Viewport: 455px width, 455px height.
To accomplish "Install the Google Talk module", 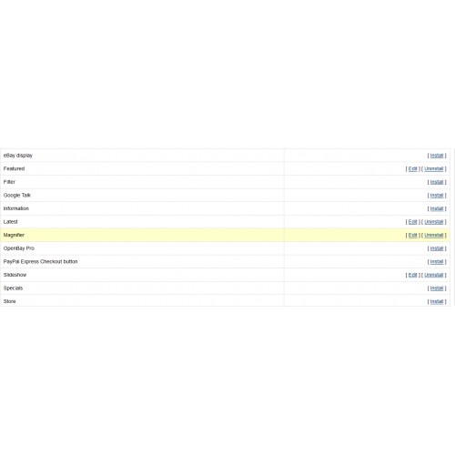I will [x=437, y=196].
